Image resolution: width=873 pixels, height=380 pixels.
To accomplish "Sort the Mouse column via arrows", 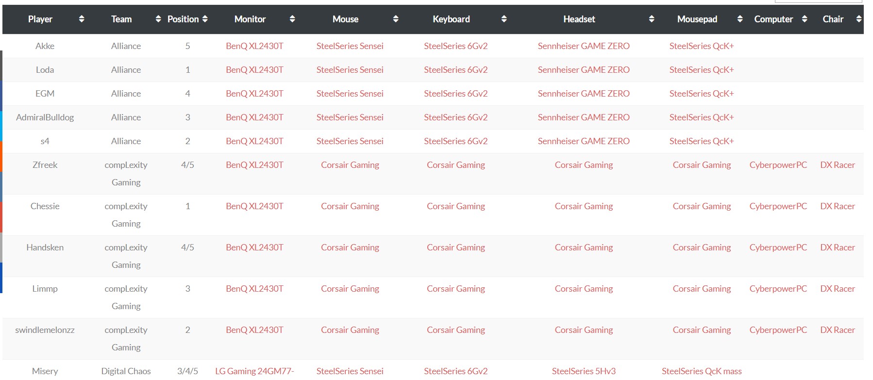I will click(396, 19).
